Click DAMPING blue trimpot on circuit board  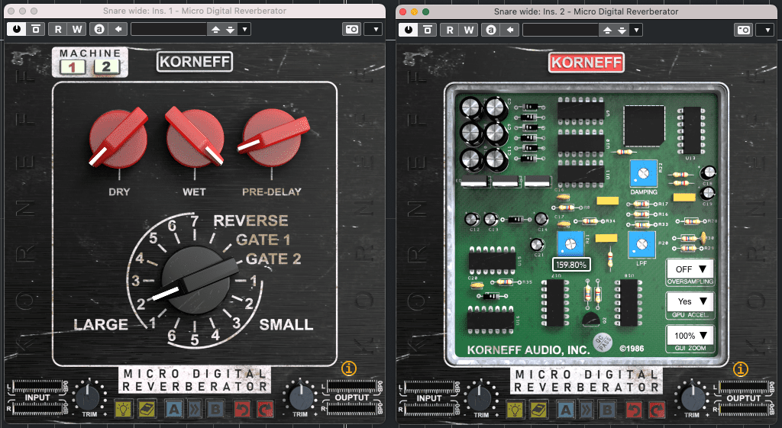point(643,173)
